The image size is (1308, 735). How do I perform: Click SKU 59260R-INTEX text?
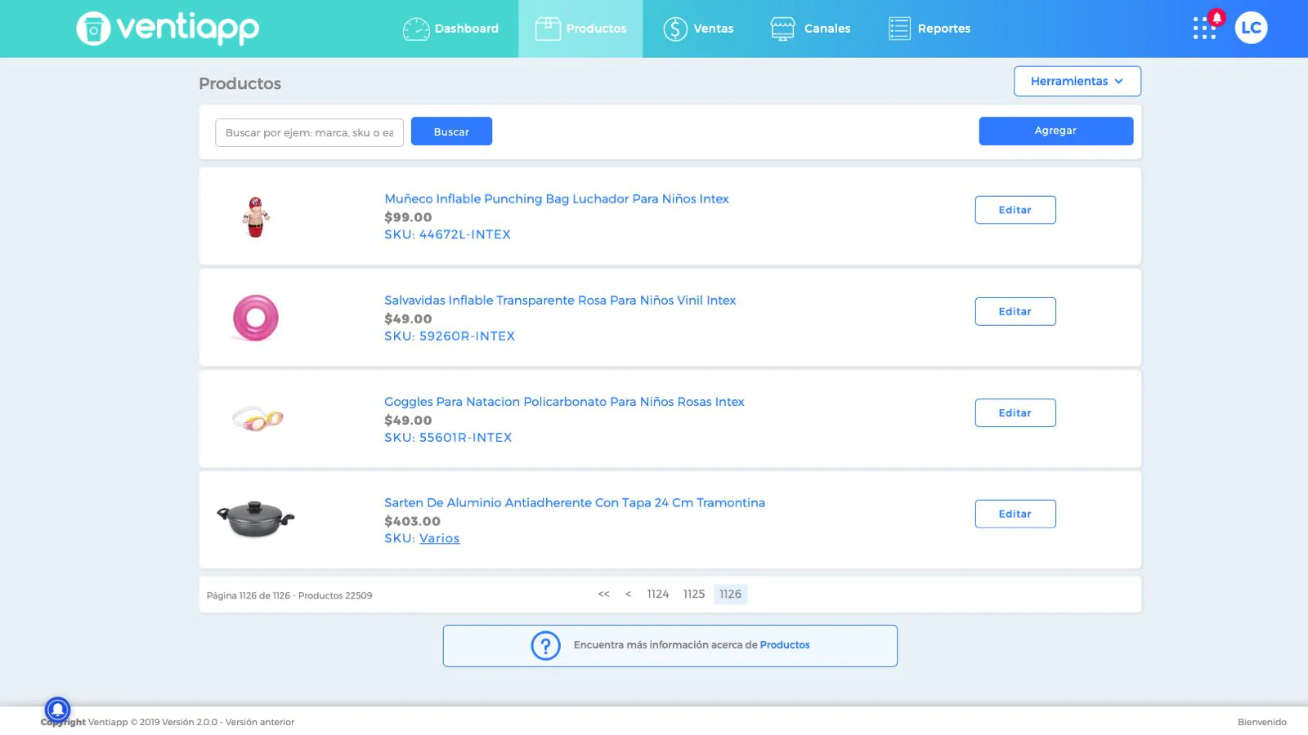(x=450, y=336)
